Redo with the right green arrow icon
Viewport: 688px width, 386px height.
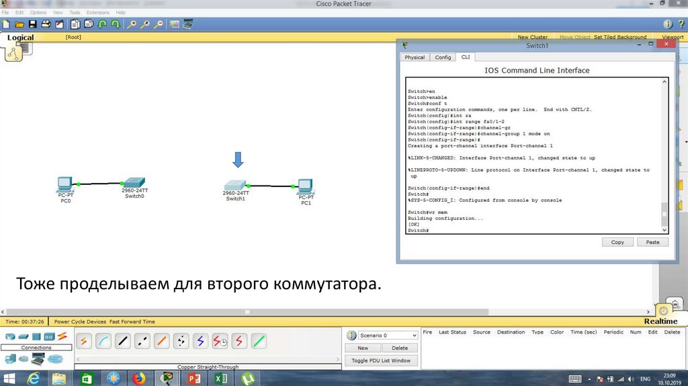[x=116, y=25]
